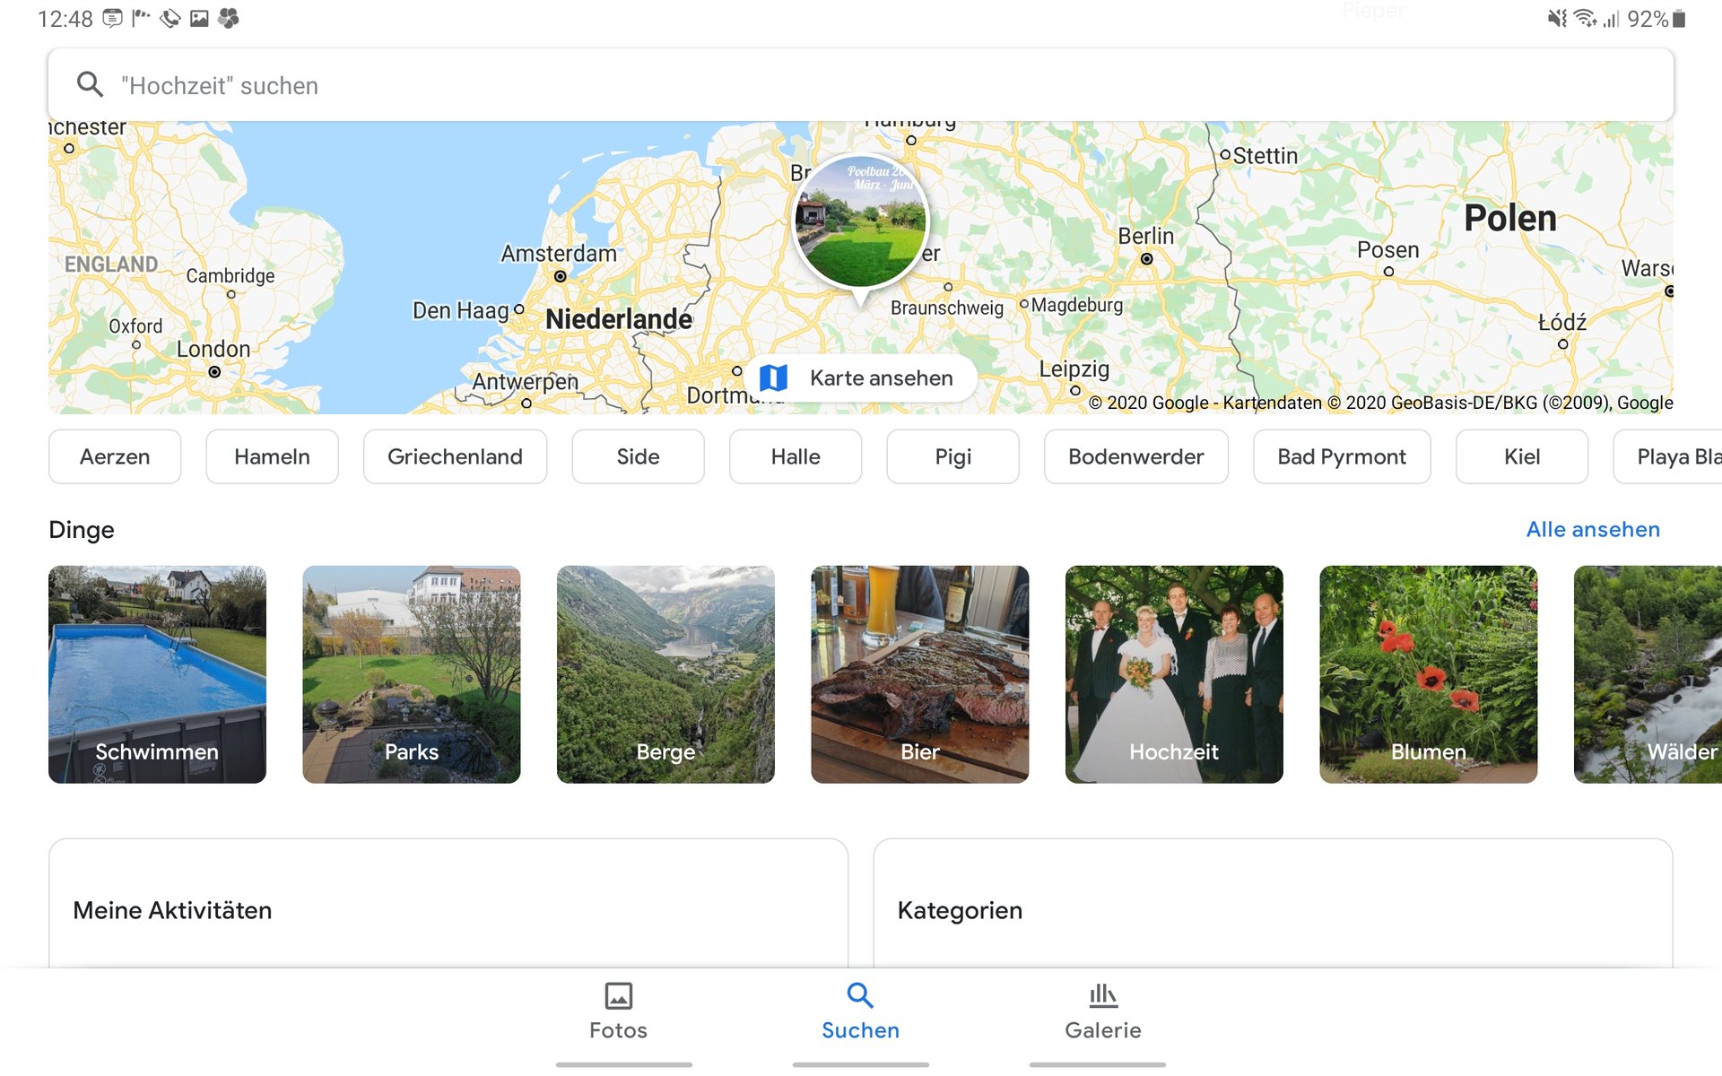The image size is (1722, 1076).
Task: Open the Wälder thumbnail
Action: click(x=1648, y=674)
